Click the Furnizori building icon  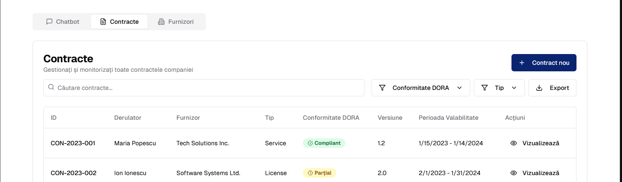click(x=161, y=22)
